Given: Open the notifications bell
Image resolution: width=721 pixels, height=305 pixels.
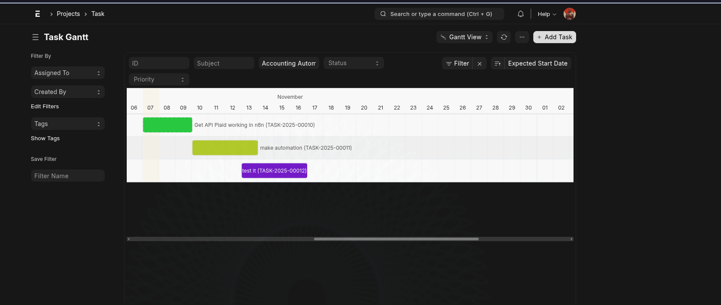Looking at the screenshot, I should [521, 14].
